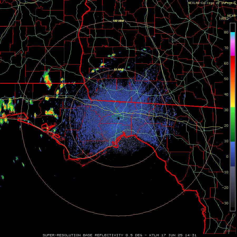
Task: Click the 50 NMI range ring label
Action: tap(119, 70)
